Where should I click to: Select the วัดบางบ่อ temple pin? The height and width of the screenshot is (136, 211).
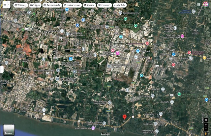coord(191,58)
